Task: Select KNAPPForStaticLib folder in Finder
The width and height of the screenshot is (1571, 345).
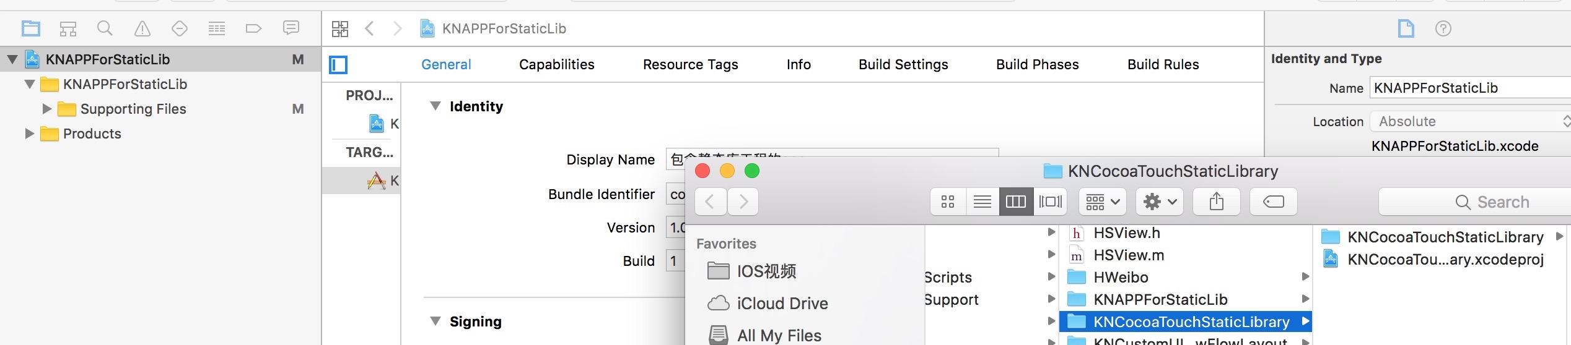Action: coord(1160,300)
